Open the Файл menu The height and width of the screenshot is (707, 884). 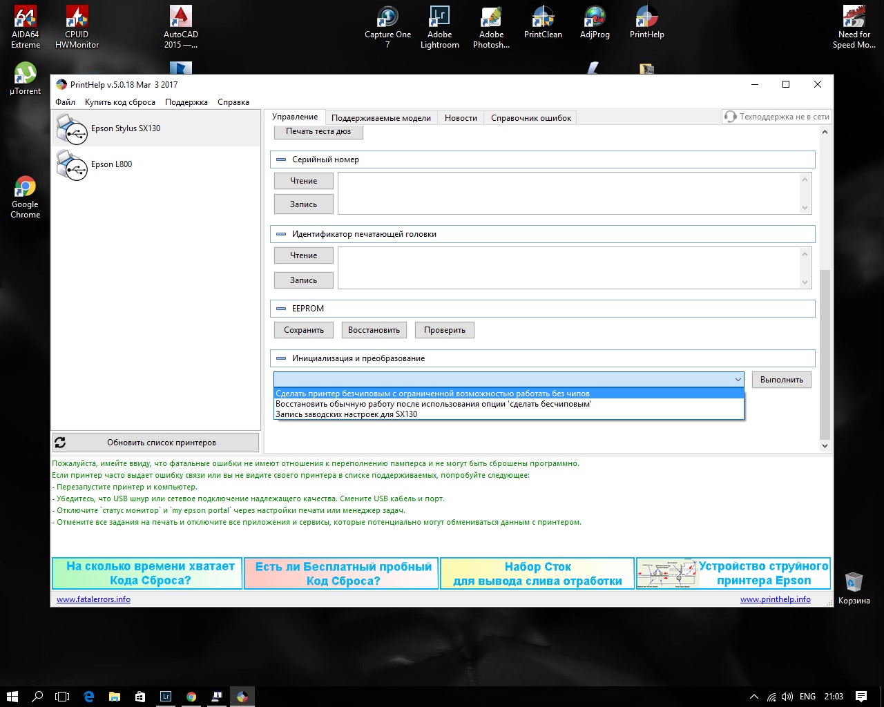click(66, 102)
